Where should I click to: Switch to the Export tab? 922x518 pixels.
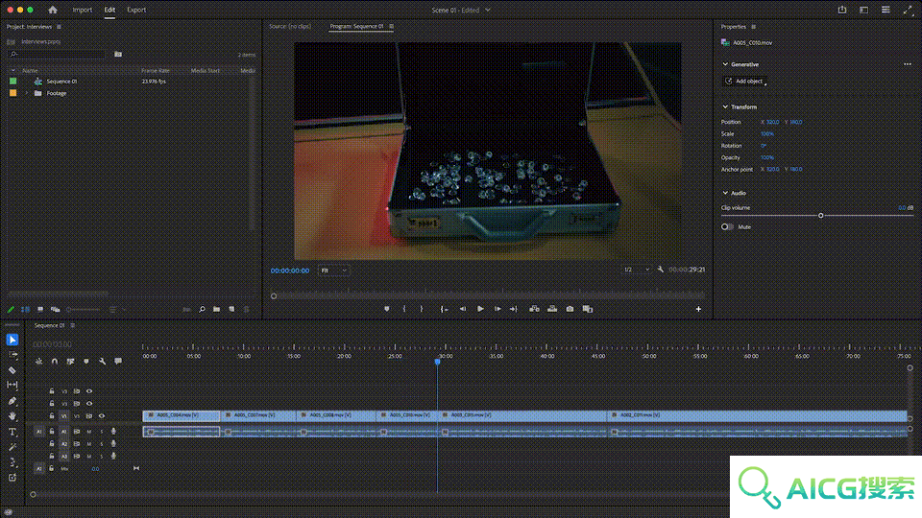click(x=136, y=10)
